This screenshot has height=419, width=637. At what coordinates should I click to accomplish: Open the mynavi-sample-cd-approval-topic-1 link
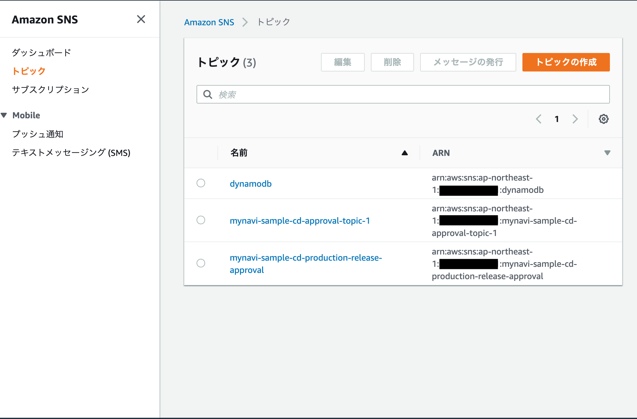click(x=300, y=221)
